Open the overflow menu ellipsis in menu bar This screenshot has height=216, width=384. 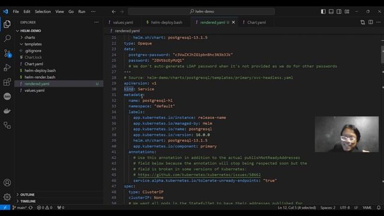[x=94, y=11]
